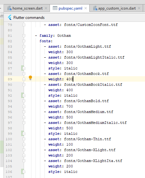Click line number 80 in gutter
Viewport: 145px width, 178px height.
click(10, 30)
